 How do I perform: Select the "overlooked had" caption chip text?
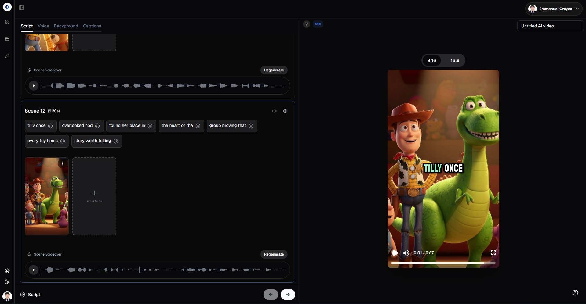[x=77, y=126]
